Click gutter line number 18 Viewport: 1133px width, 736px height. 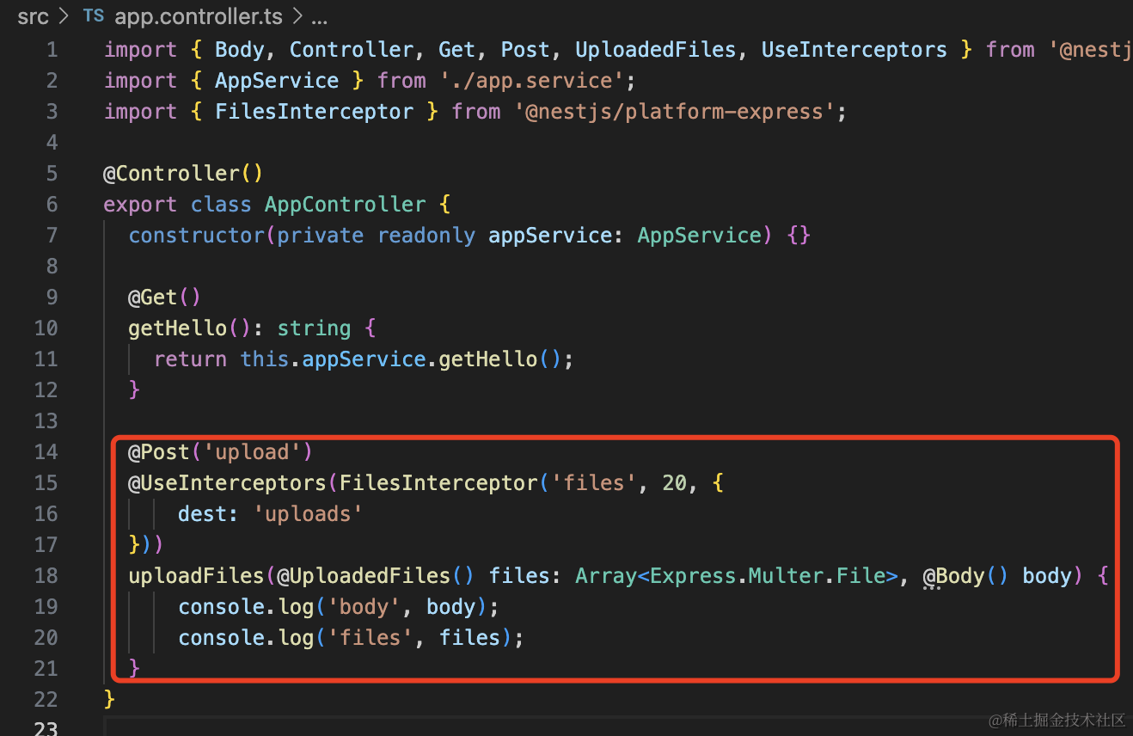(x=46, y=576)
